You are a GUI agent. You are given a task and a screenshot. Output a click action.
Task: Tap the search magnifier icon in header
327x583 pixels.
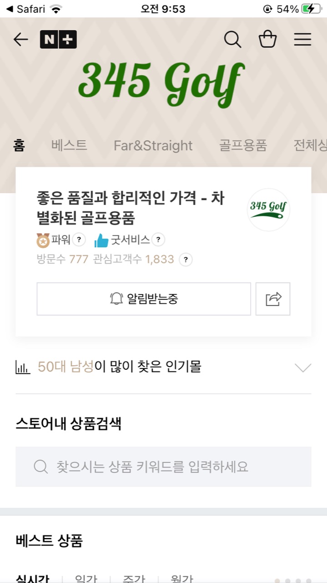[x=232, y=40]
